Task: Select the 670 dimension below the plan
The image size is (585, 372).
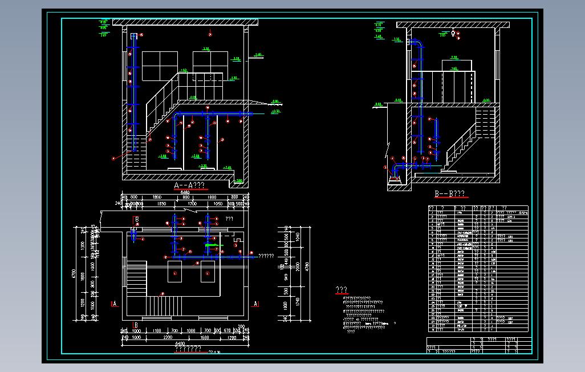Action: coord(227,330)
